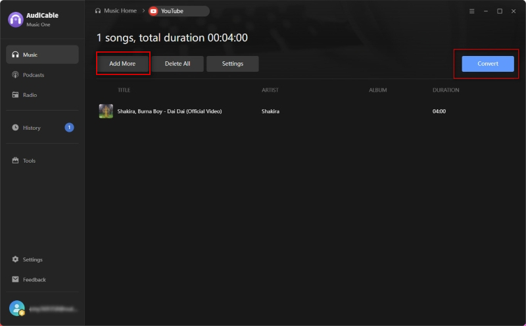Click the Delete All button
Viewport: 526px width, 326px height.
pyautogui.click(x=178, y=63)
